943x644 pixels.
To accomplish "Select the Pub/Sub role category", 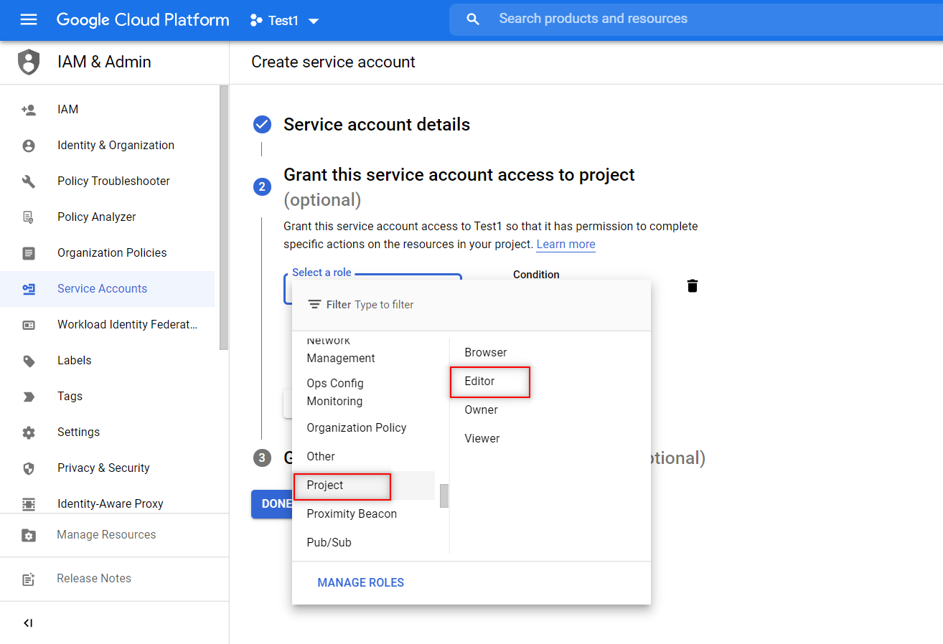I will pos(363,543).
